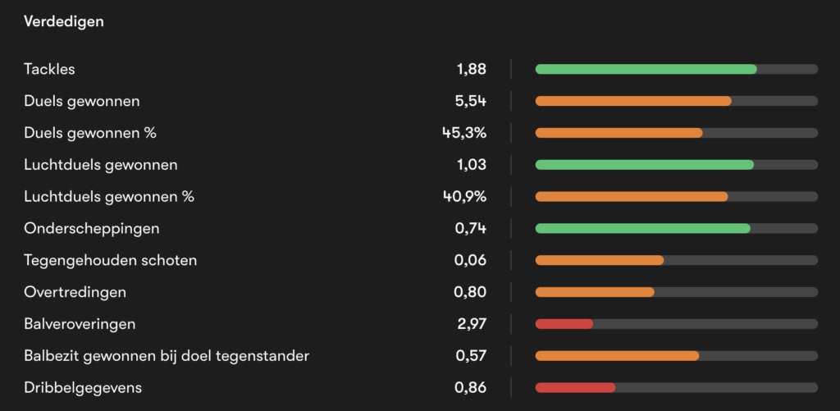This screenshot has height=411, width=840.
Task: Select the Tackles stat label
Action: click(49, 70)
